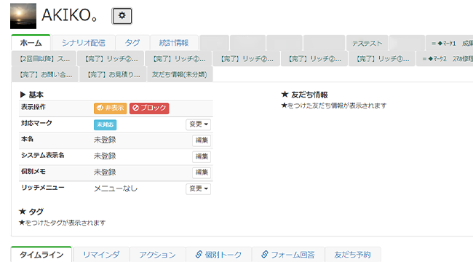Select the 友だち予約 tab

353,255
